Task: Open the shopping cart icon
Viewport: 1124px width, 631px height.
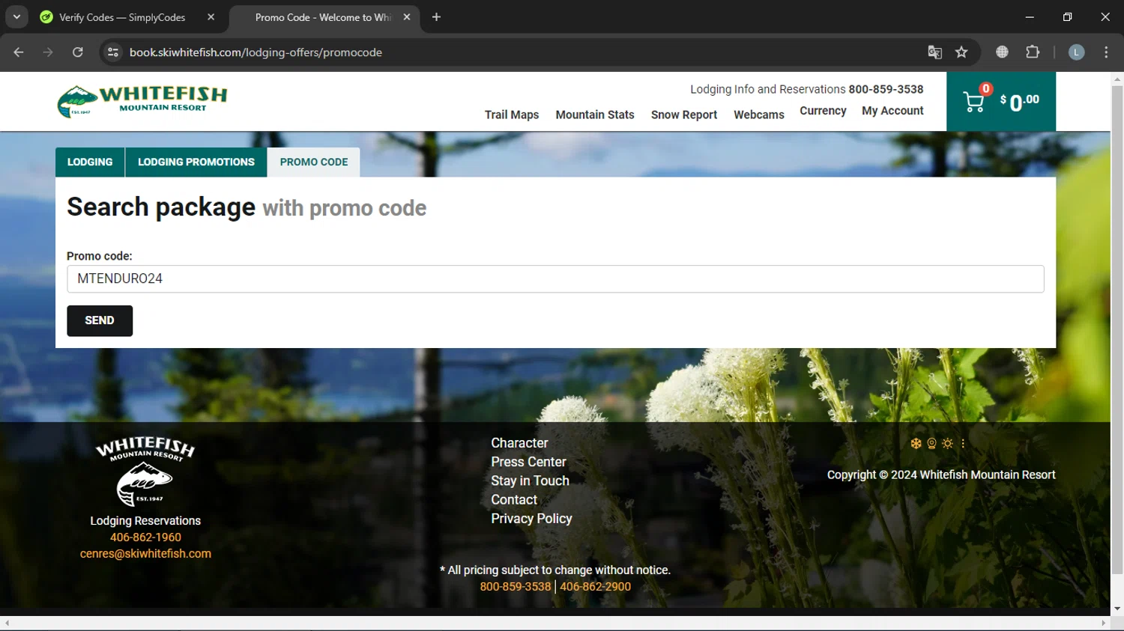Action: (973, 102)
